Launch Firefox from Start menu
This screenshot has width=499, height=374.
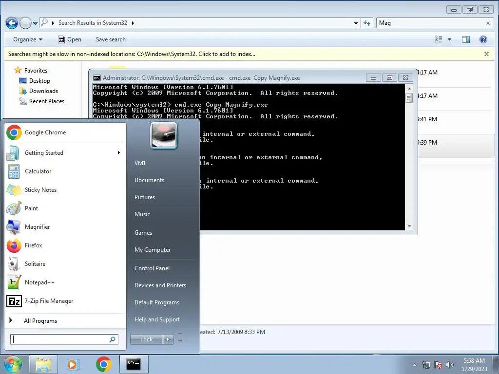click(65, 245)
